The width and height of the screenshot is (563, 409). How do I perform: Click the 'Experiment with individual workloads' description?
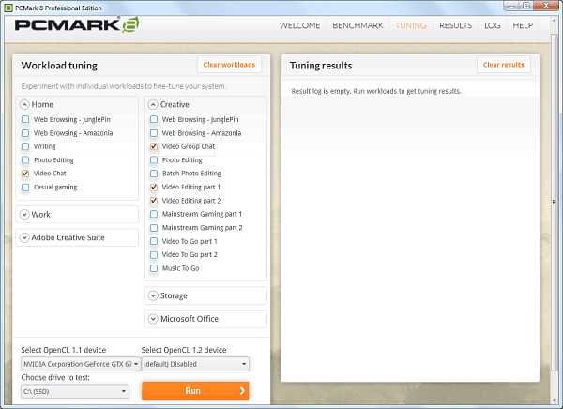click(x=124, y=86)
